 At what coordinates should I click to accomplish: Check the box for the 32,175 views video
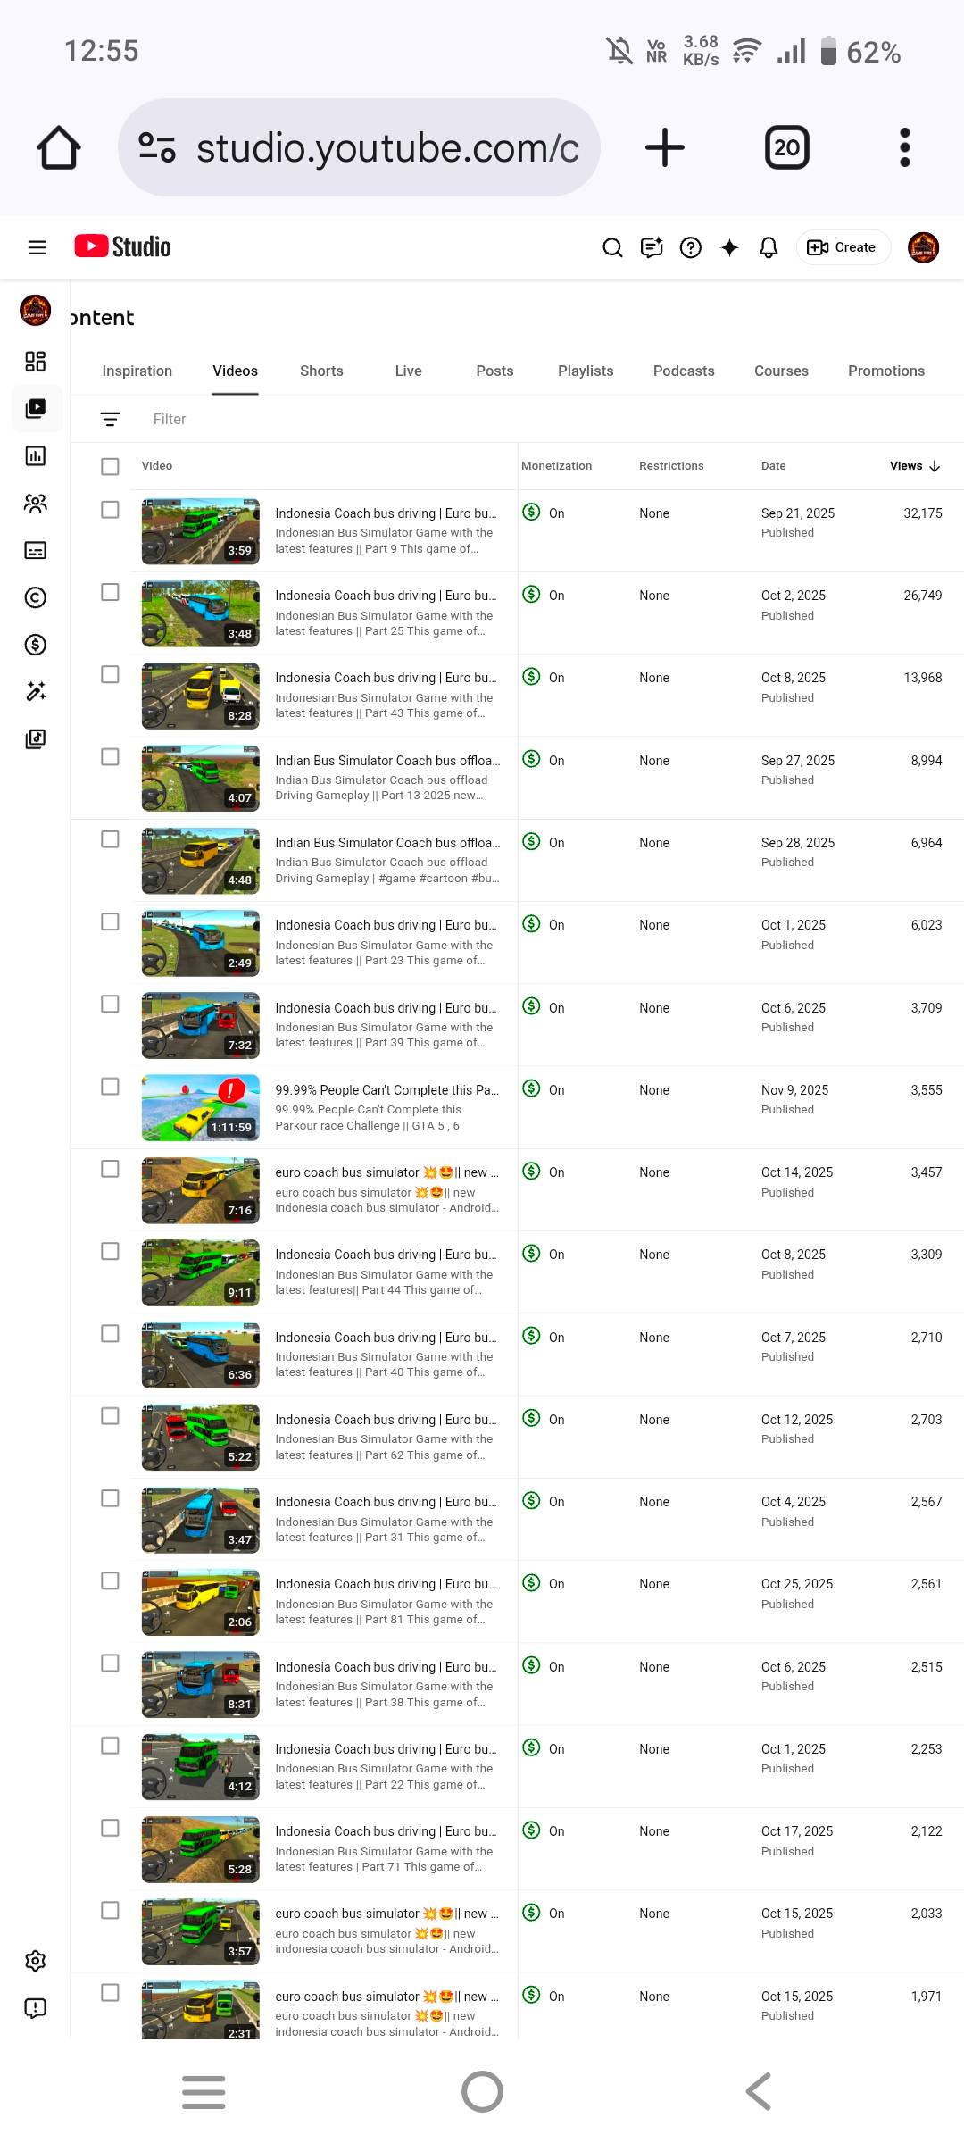point(110,510)
